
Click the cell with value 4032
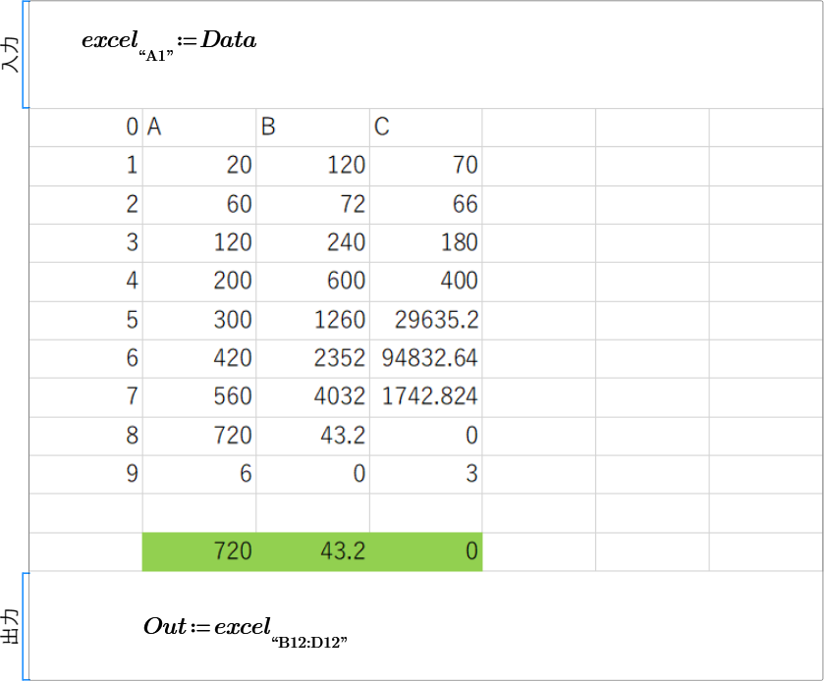pos(313,396)
